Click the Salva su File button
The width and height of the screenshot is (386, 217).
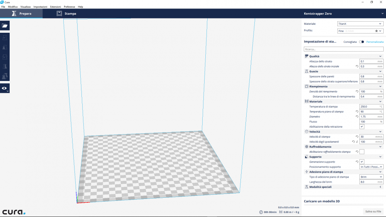(x=373, y=211)
